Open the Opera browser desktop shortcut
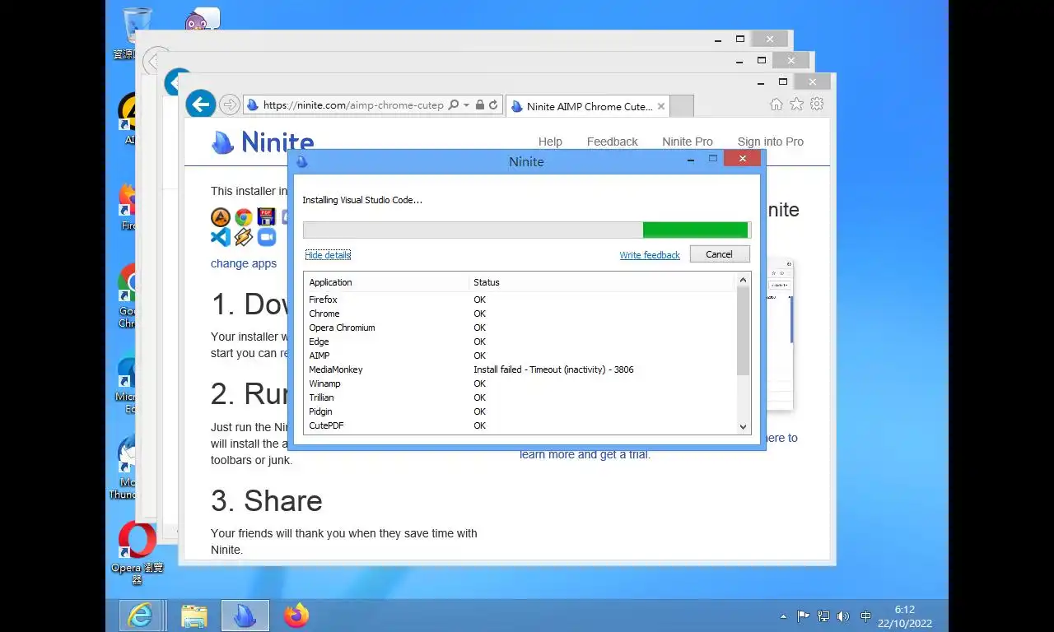The width and height of the screenshot is (1054, 632). pos(138,553)
